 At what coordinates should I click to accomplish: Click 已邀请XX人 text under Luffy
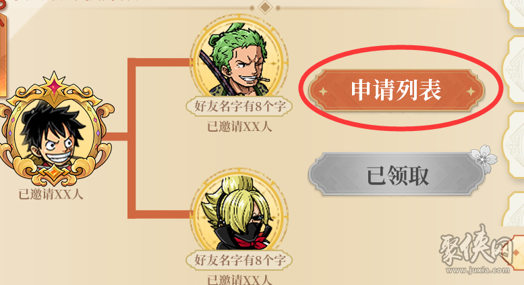(51, 195)
